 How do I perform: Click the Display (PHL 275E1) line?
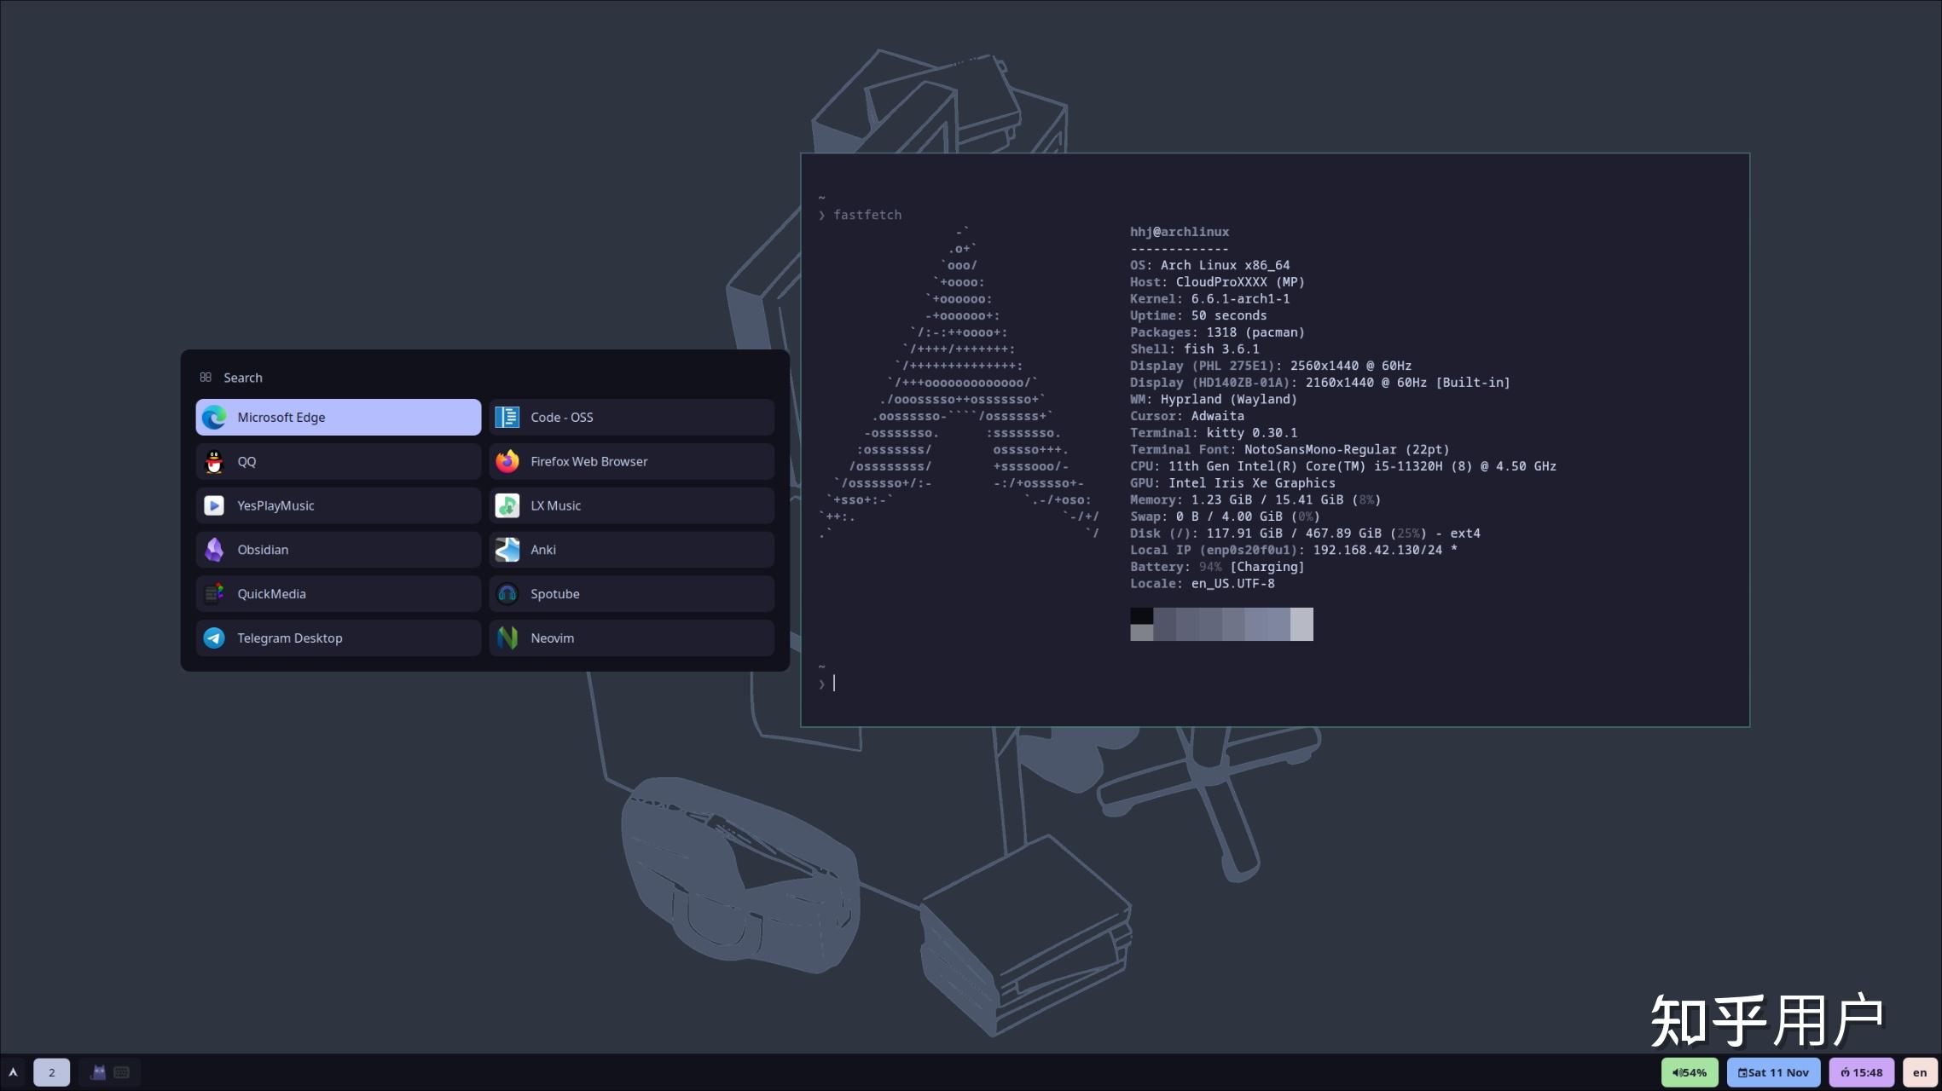coord(1271,366)
